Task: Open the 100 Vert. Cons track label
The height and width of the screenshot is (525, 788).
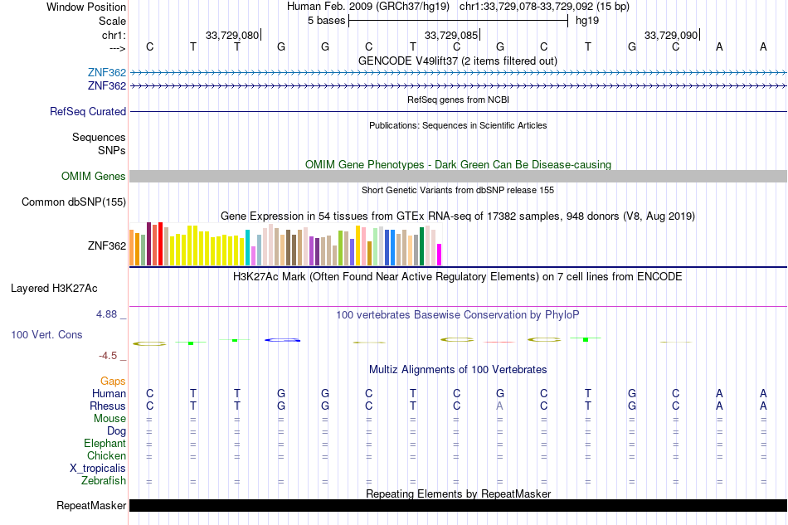Action: pos(46,334)
